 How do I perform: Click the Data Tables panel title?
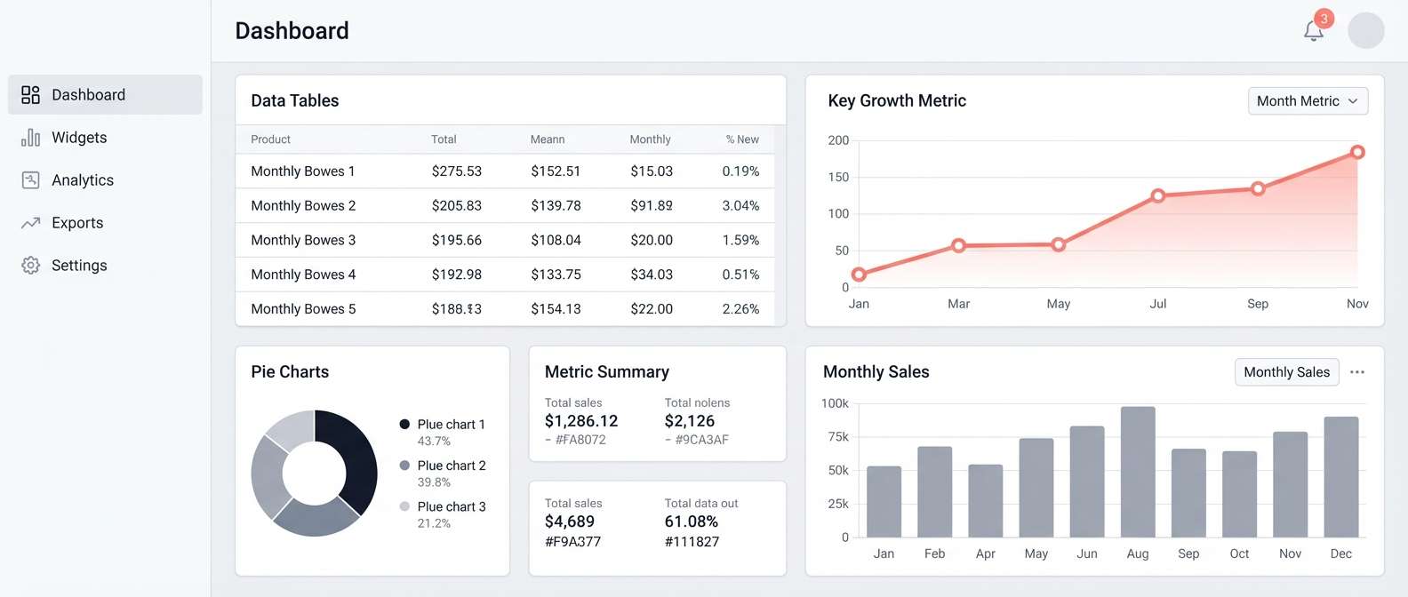(294, 100)
